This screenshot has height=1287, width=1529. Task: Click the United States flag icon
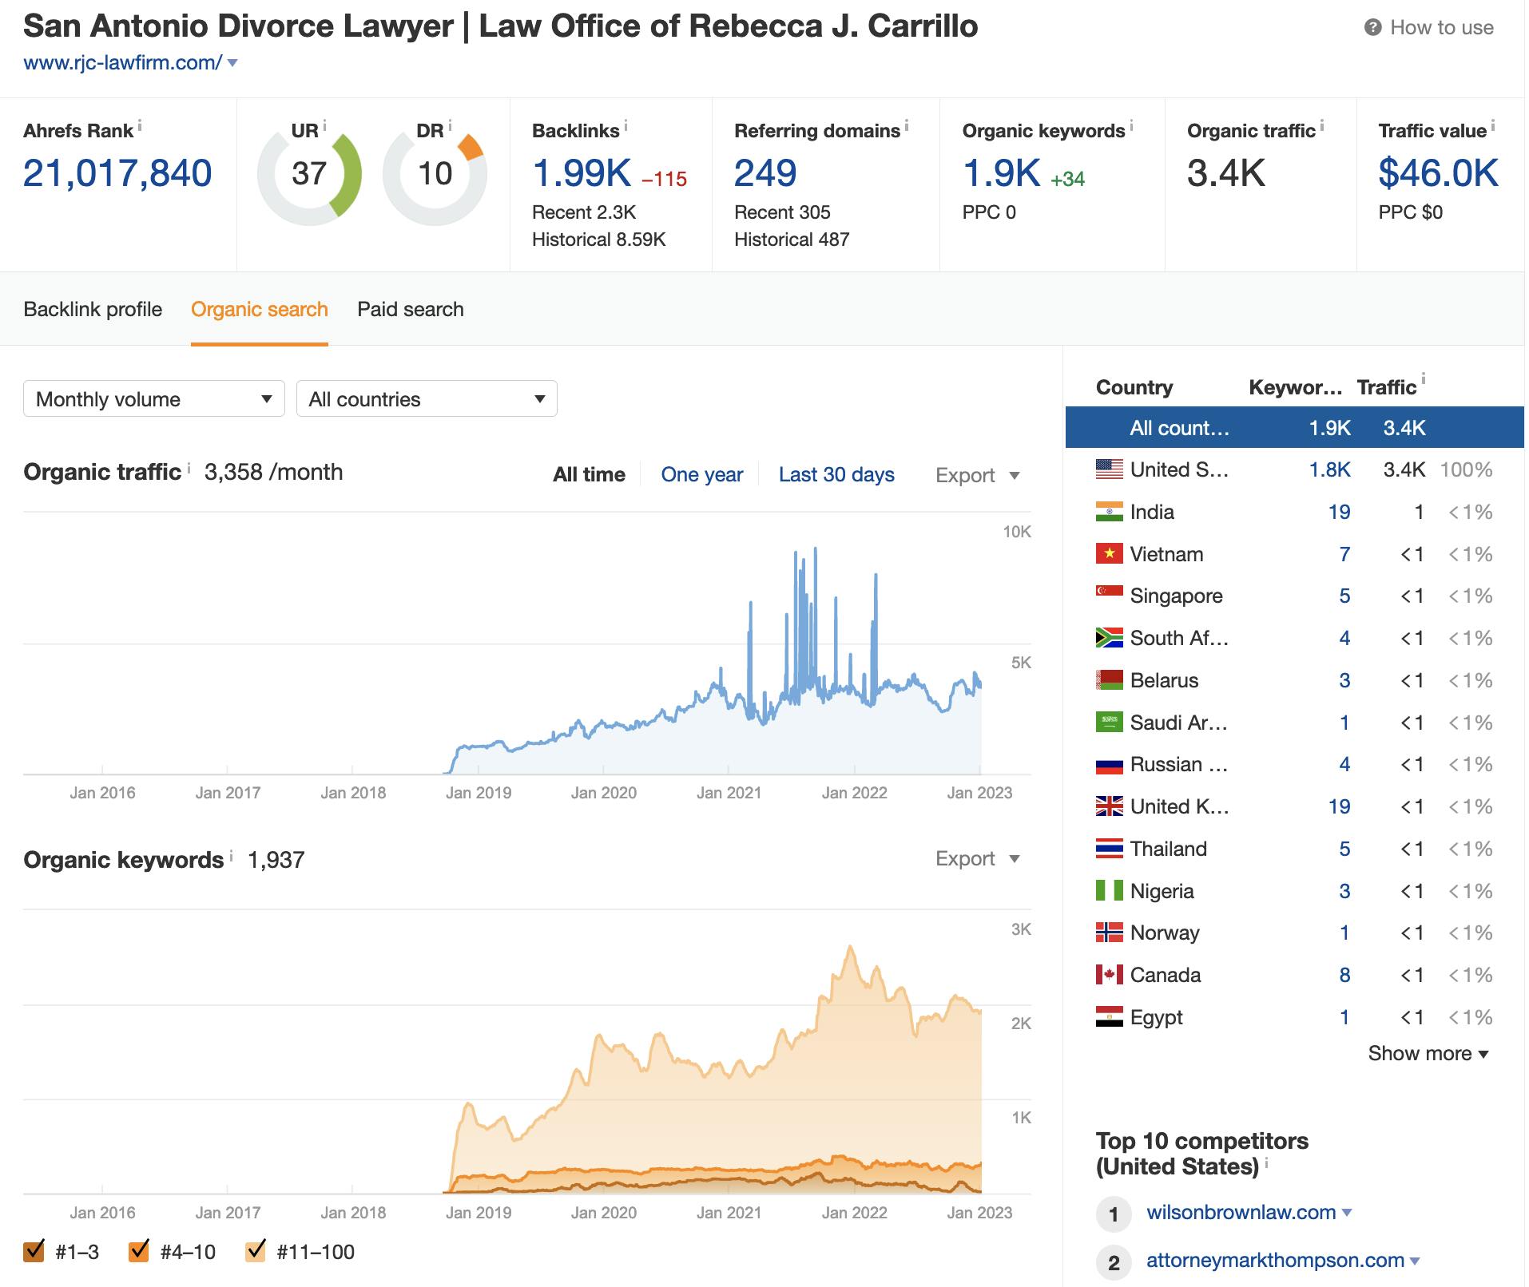1109,469
